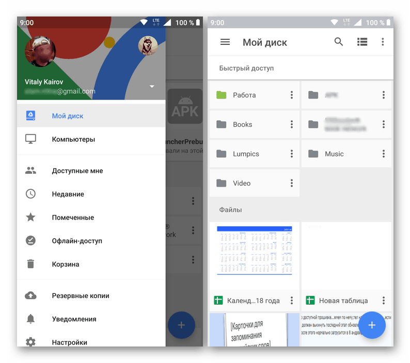Open options for the Music folder
410x363 pixels.
384,154
